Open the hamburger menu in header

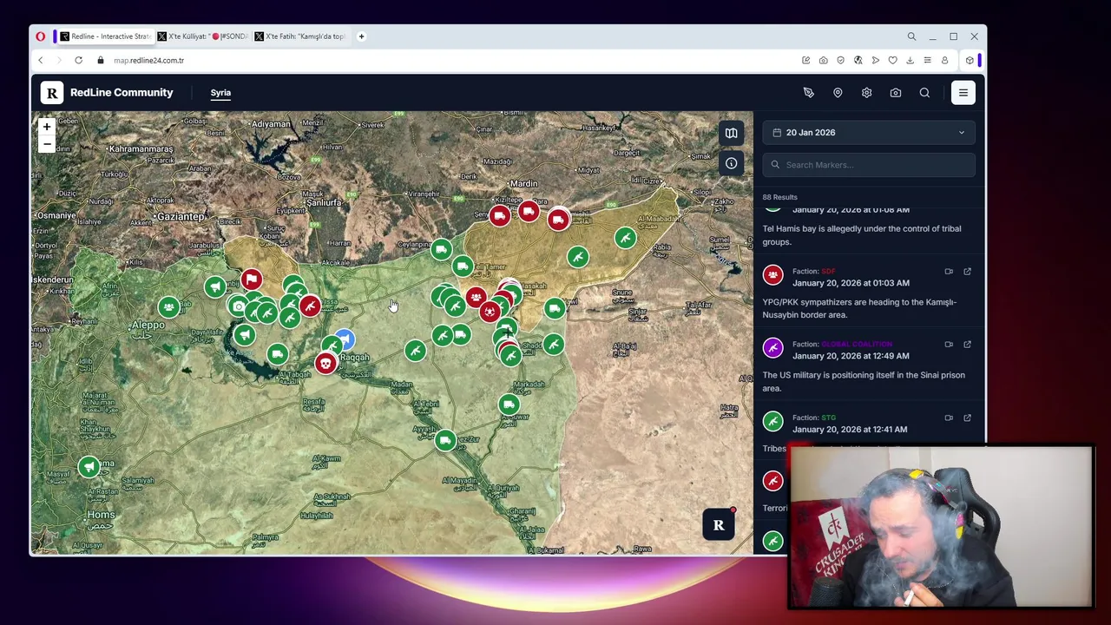(963, 92)
